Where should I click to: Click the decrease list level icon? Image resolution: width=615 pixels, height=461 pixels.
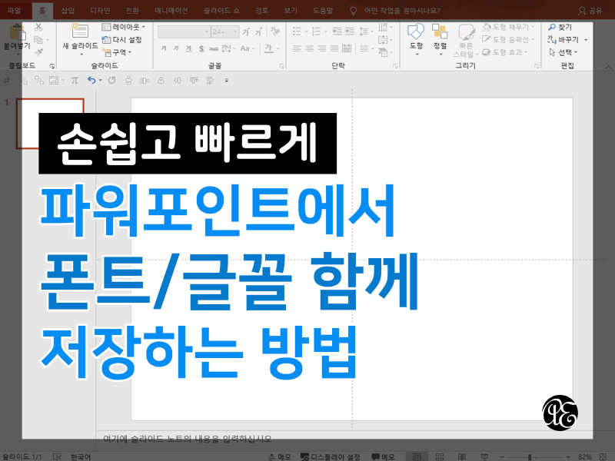point(337,32)
